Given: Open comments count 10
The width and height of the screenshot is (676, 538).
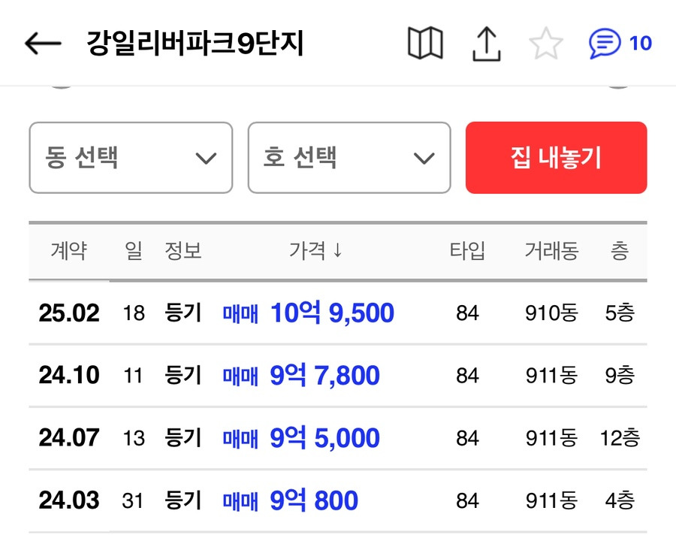Looking at the screenshot, I should click(x=640, y=43).
